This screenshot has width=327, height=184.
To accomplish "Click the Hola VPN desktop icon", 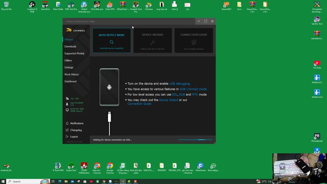I will tap(110, 6).
